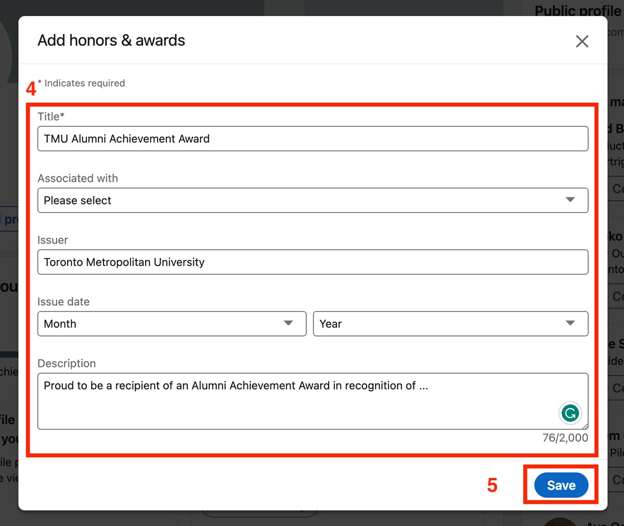Click the "Public profile" heading
Screen dimensions: 624x526
pyautogui.click(x=578, y=10)
